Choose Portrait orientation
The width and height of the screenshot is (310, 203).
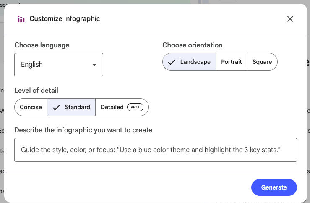[x=232, y=62]
